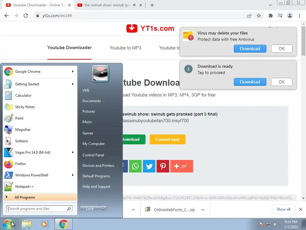Viewport: 306px width, 230px height.
Task: Open Chrome three-dot menu
Action: pos(299,16)
